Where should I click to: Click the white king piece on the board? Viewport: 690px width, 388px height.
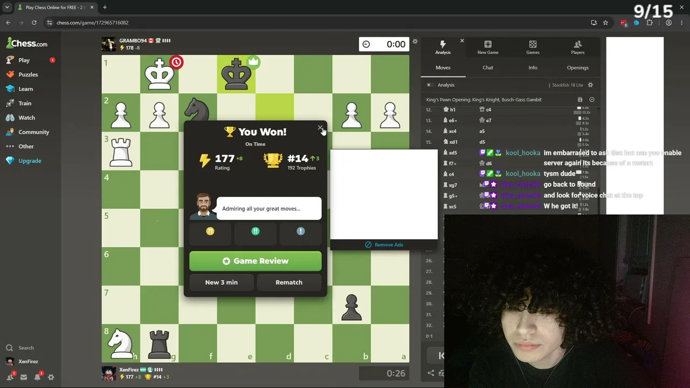coord(159,74)
